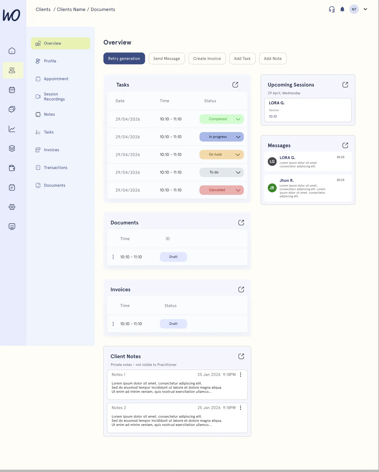Open options menu for Notes 1

pos(241,375)
